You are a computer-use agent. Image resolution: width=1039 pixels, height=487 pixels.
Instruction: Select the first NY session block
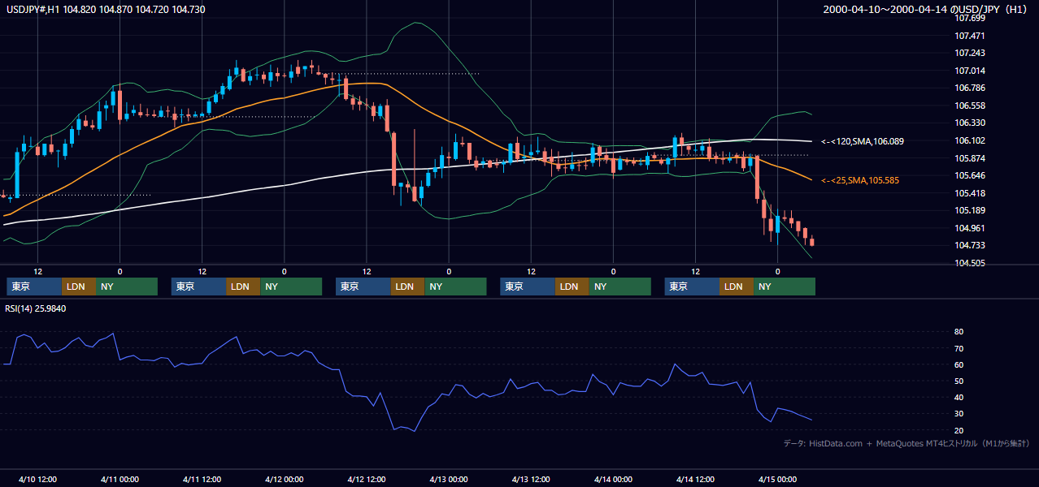(126, 287)
